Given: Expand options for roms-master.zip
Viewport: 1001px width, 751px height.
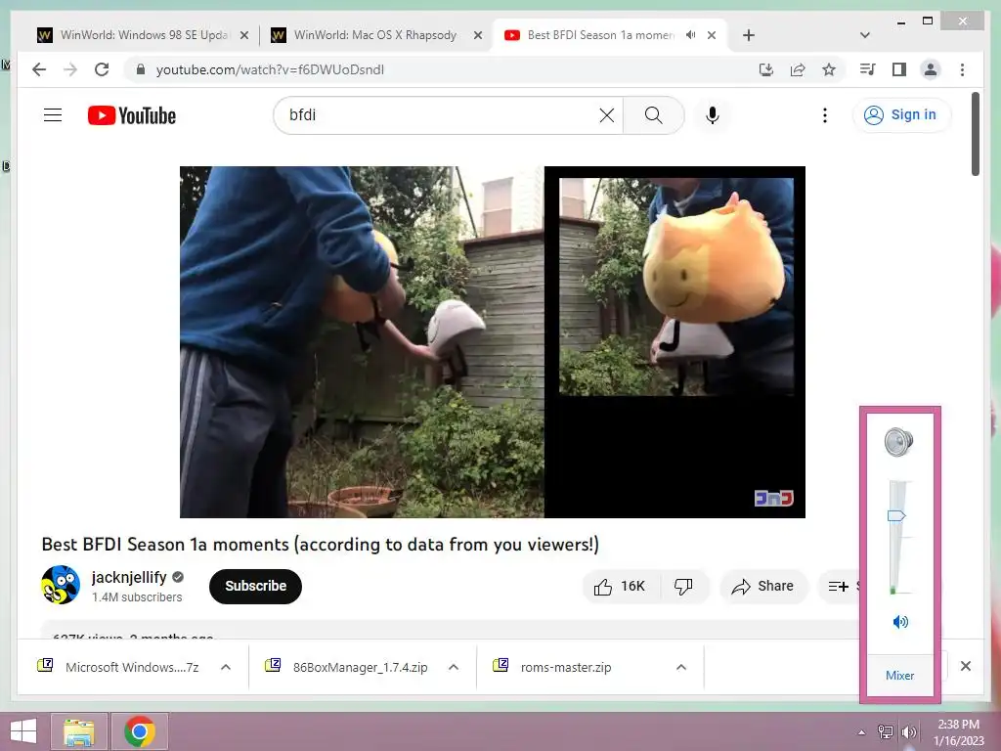Looking at the screenshot, I should pos(681,667).
